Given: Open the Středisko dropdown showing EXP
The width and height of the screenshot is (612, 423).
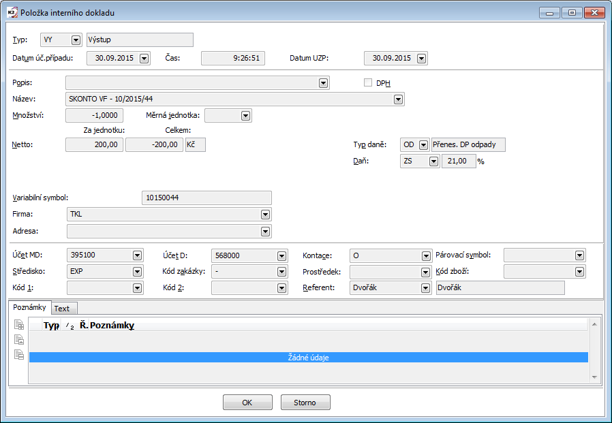Looking at the screenshot, I should [137, 272].
